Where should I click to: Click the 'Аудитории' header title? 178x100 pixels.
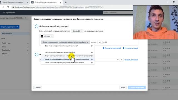tap(10, 12)
